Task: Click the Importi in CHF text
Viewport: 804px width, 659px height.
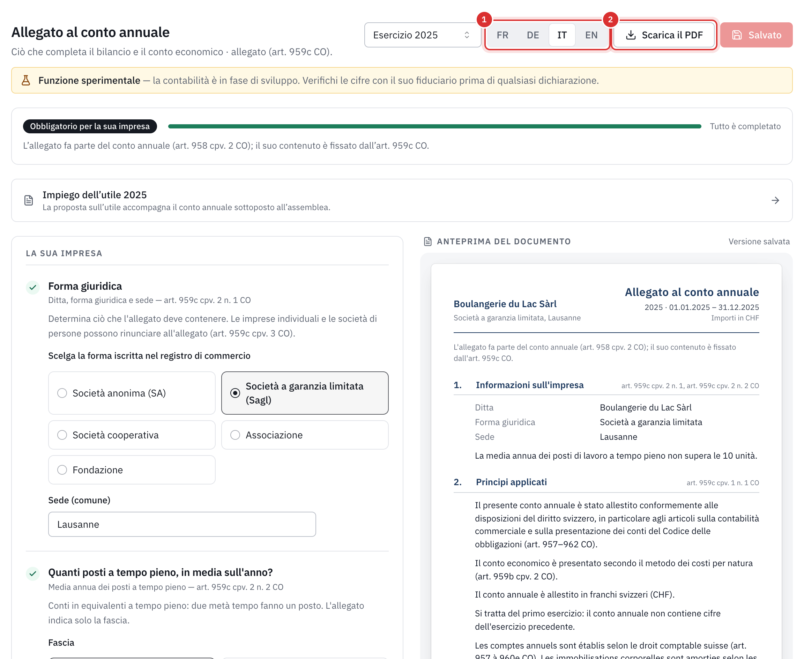Action: (x=735, y=318)
